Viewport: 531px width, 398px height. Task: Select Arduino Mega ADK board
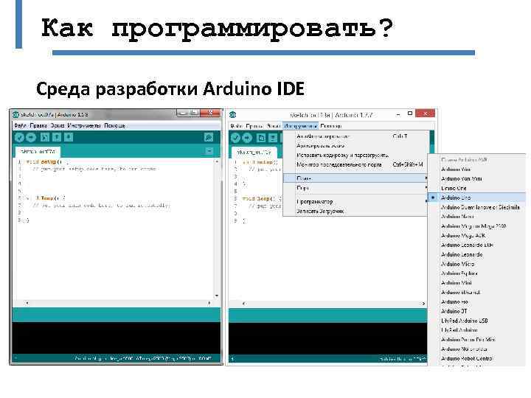click(477, 236)
